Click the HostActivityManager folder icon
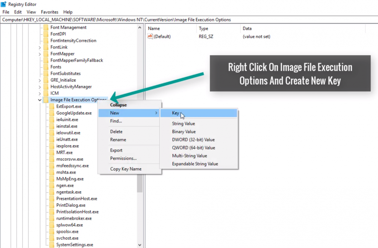 (46, 87)
